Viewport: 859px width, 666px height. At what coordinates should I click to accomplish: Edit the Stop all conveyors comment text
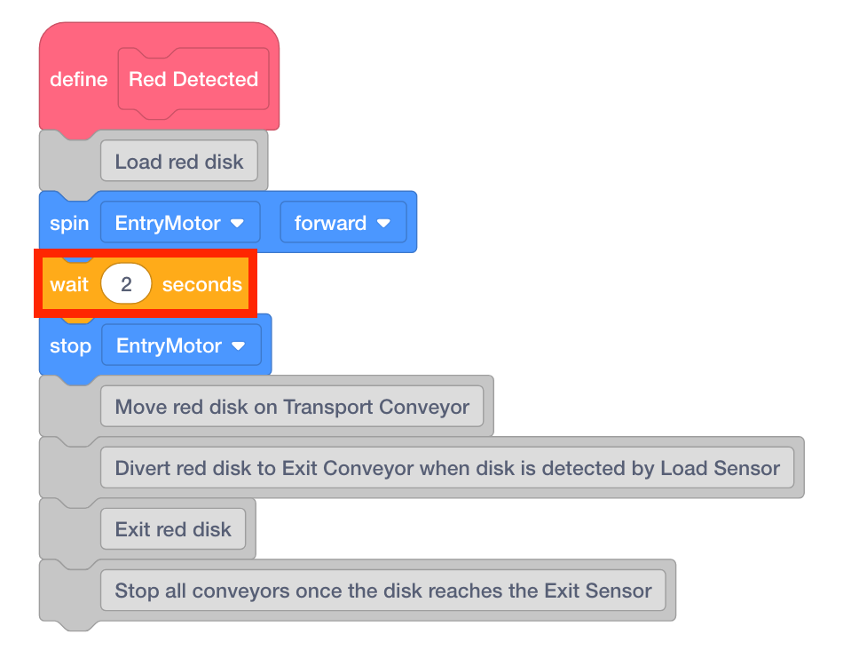tap(383, 591)
